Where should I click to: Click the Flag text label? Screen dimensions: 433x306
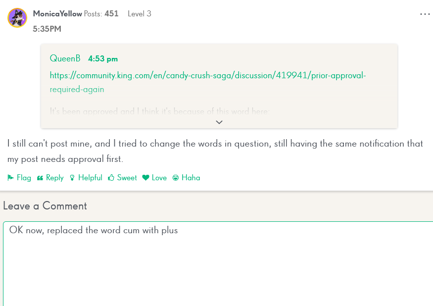pos(24,177)
